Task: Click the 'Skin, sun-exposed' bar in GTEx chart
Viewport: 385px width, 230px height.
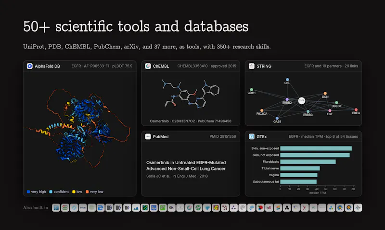Action: click(316, 148)
